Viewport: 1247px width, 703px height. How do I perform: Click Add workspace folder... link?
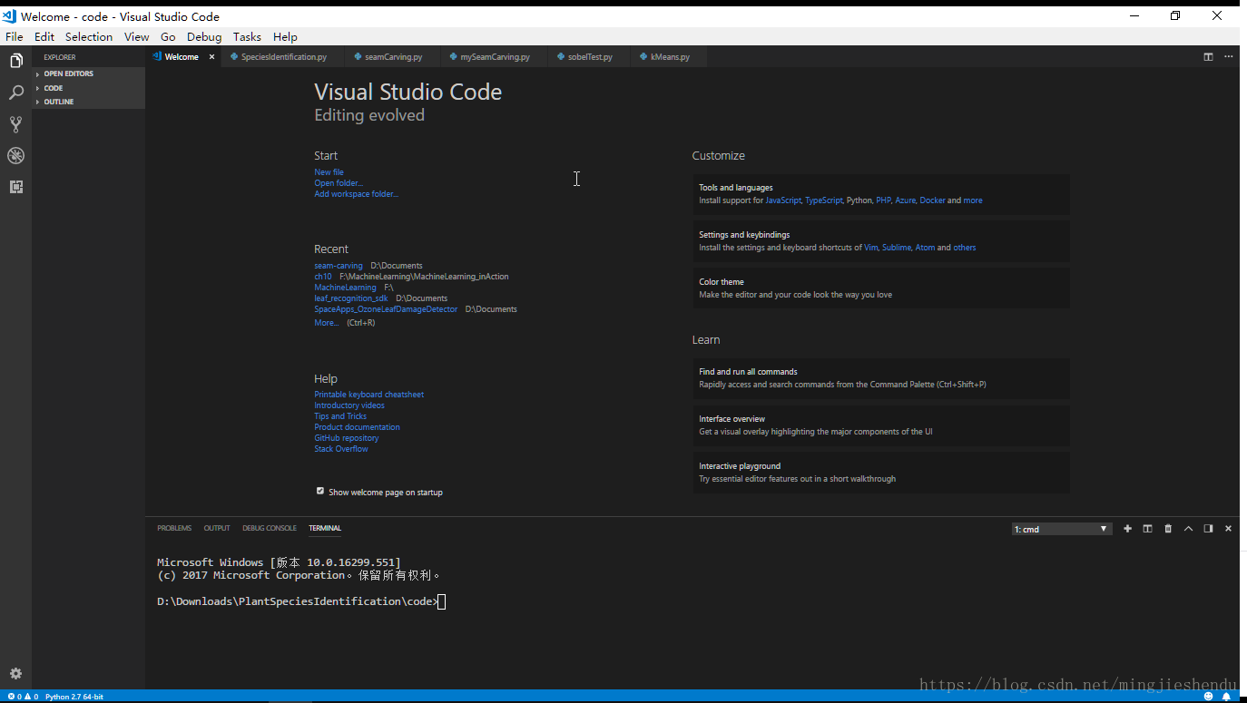[356, 194]
